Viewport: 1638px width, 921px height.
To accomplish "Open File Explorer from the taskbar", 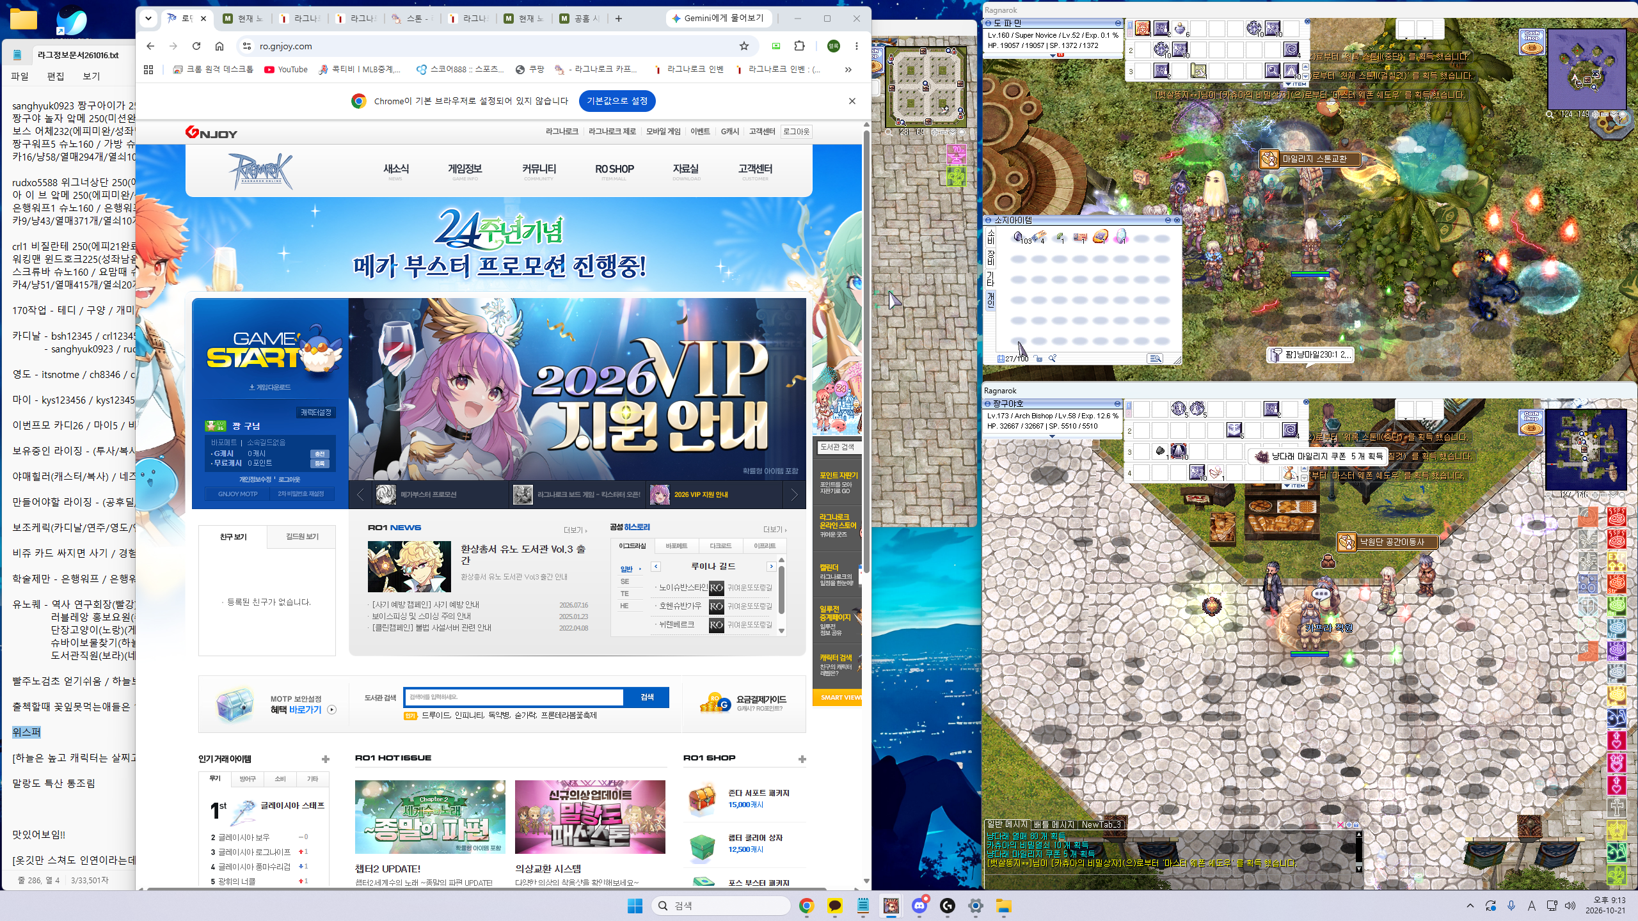I will tap(1003, 906).
